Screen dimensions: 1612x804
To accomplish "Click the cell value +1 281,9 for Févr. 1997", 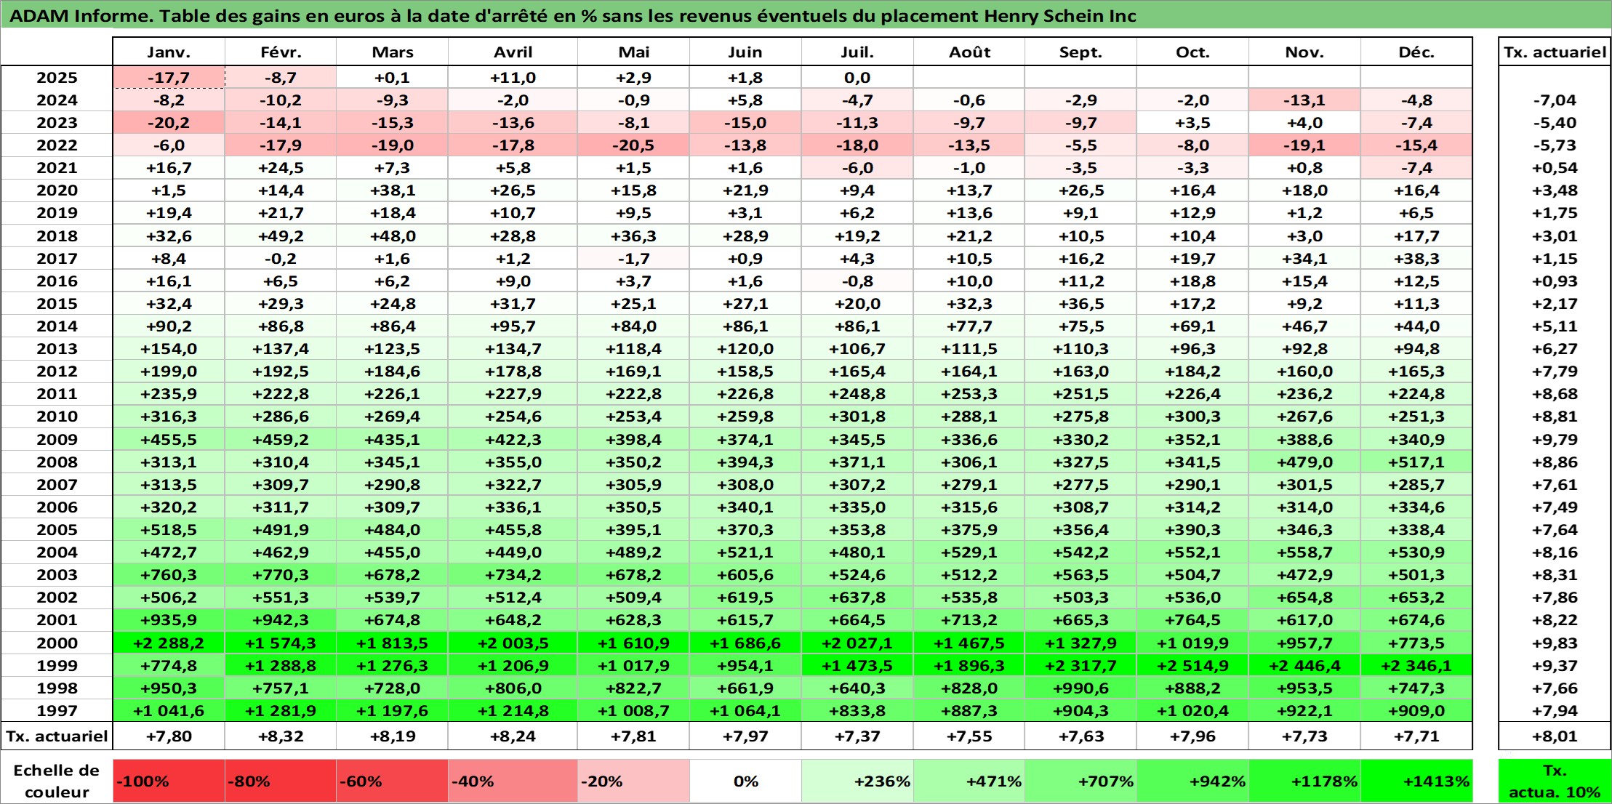I will pos(281,710).
